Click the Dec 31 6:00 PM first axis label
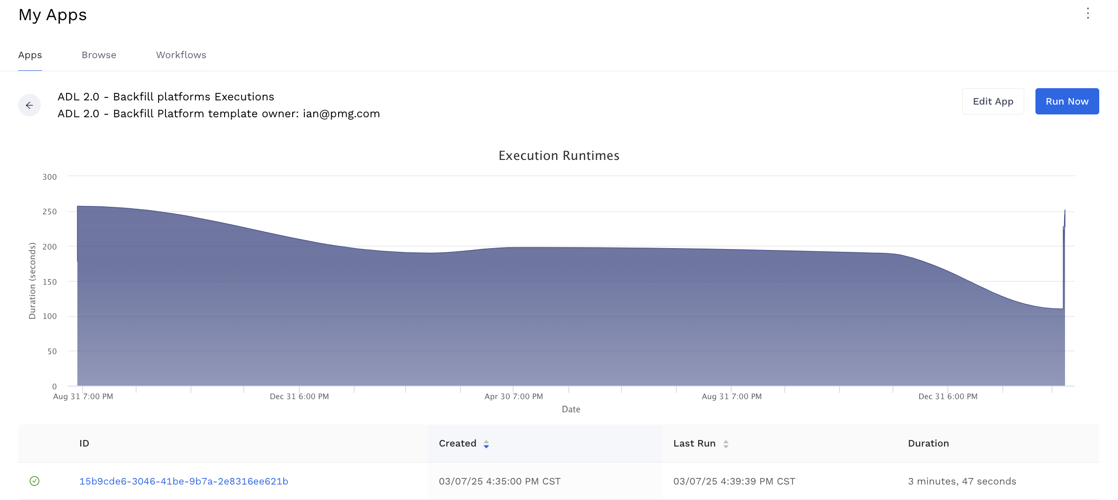The width and height of the screenshot is (1118, 500). click(299, 396)
